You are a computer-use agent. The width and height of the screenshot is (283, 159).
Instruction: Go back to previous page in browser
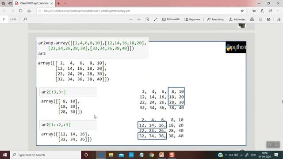pos(4,11)
